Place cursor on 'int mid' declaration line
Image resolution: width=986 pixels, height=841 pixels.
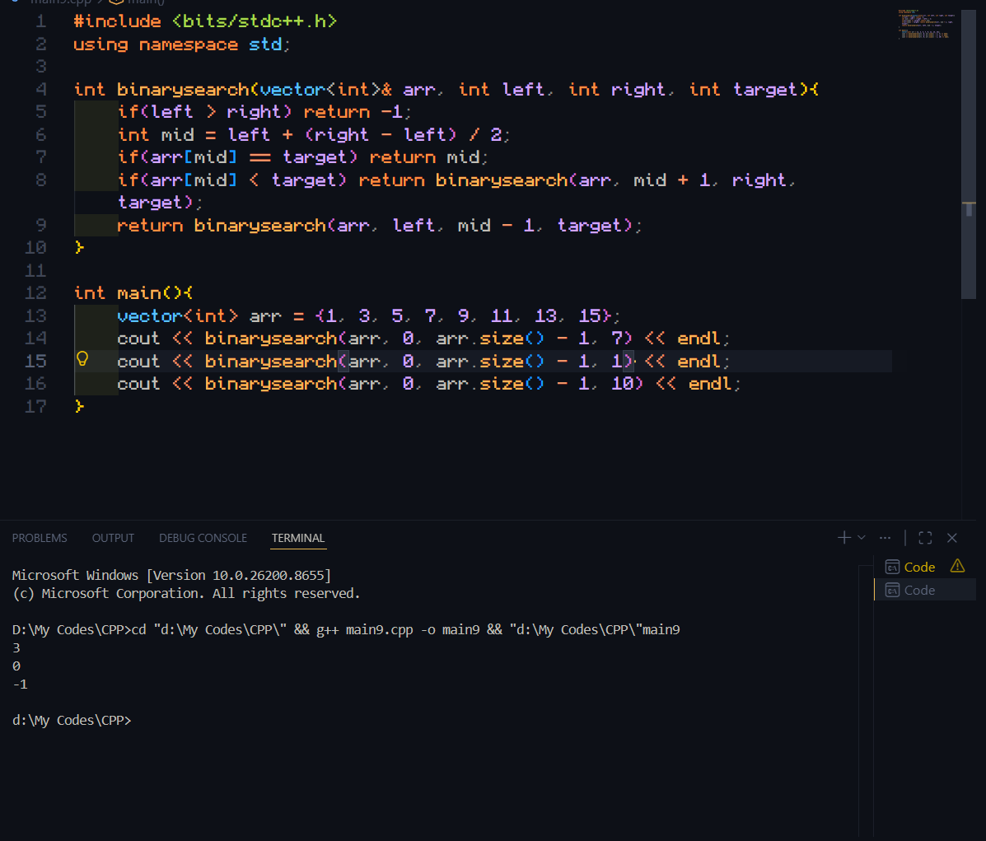click(x=313, y=134)
